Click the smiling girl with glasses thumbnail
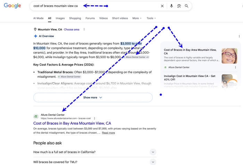 229,56
